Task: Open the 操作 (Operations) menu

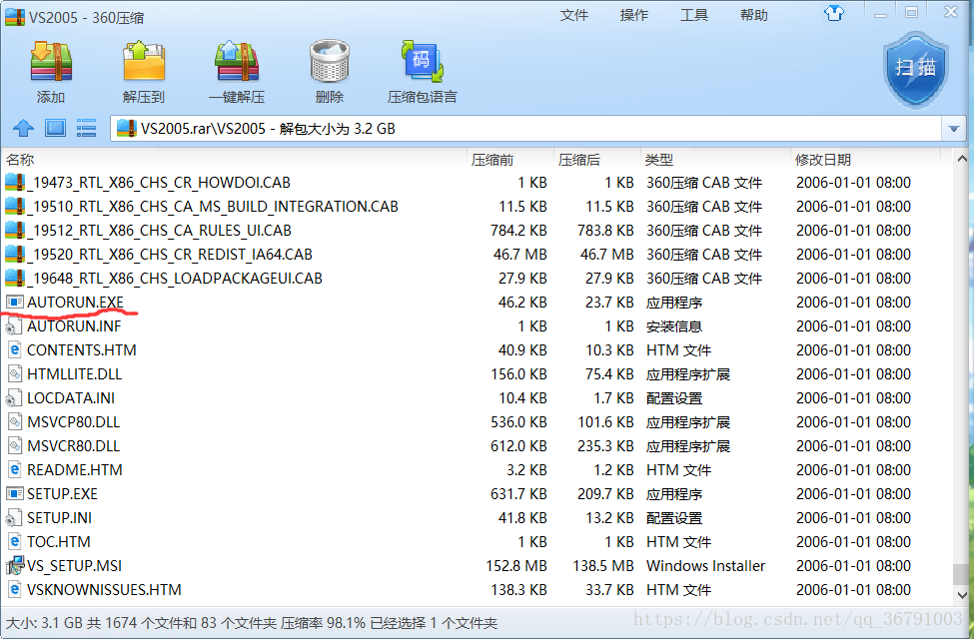Action: (633, 15)
